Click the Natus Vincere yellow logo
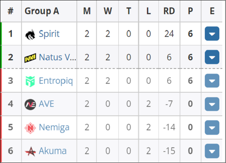 30,58
